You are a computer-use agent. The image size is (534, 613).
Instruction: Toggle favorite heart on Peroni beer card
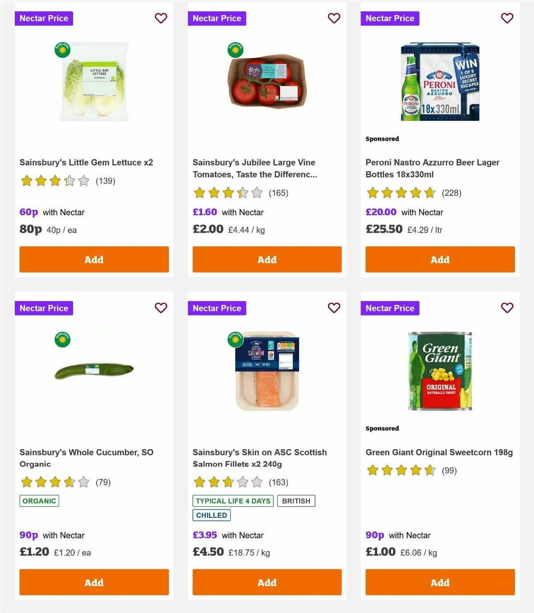[507, 18]
